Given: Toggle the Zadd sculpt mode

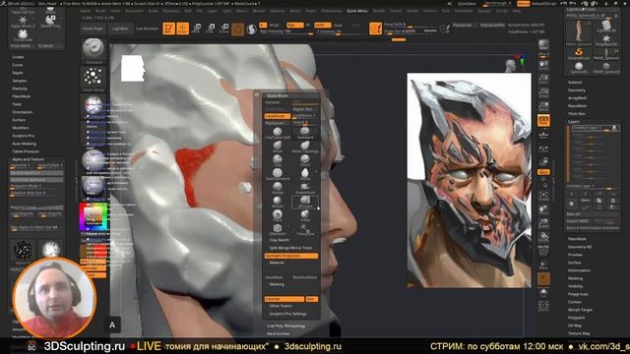Looking at the screenshot, I should click(x=322, y=25).
